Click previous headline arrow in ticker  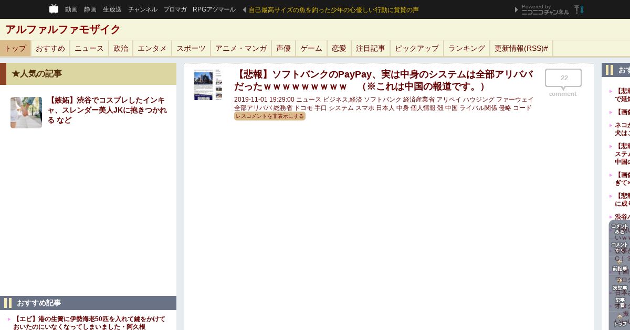coord(244,9)
